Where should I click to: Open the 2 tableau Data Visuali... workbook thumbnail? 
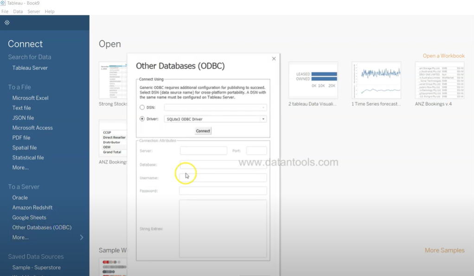pos(313,80)
